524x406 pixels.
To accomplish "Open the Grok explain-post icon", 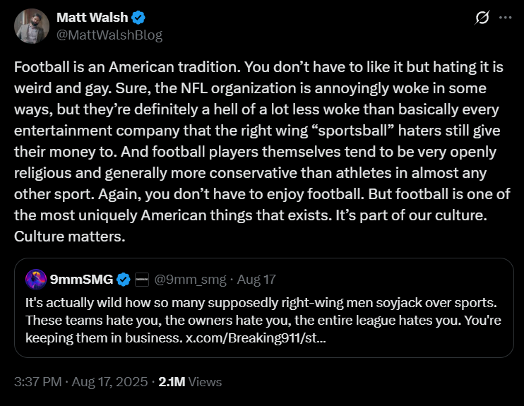I will pos(483,18).
